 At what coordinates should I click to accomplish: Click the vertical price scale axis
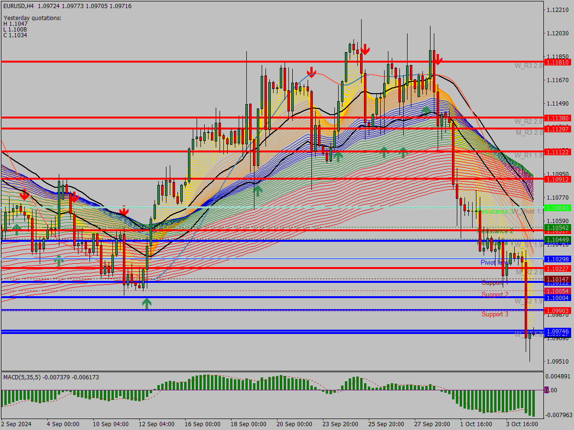(x=557, y=191)
